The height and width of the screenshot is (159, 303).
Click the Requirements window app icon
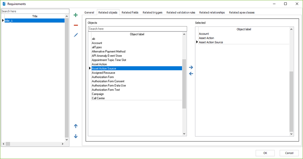pos(4,4)
